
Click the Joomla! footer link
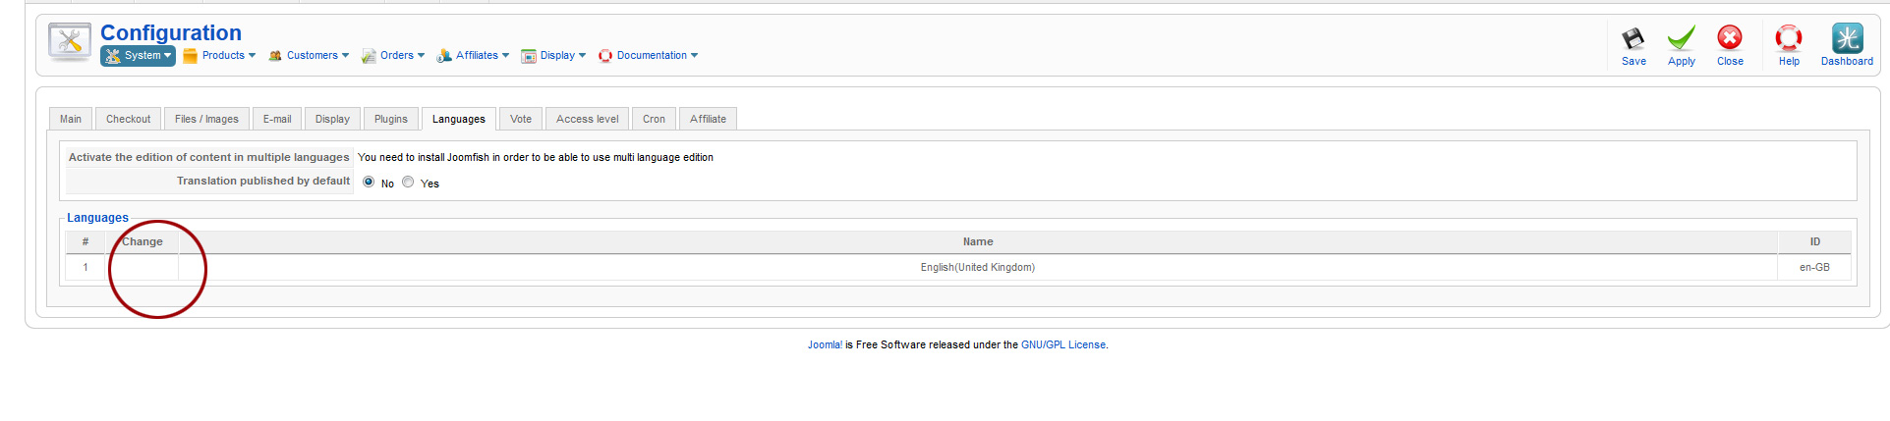pos(825,344)
